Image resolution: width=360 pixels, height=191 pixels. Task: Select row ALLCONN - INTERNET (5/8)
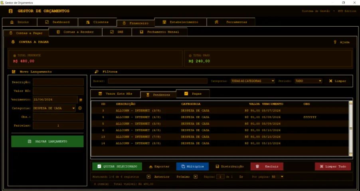[220, 124]
